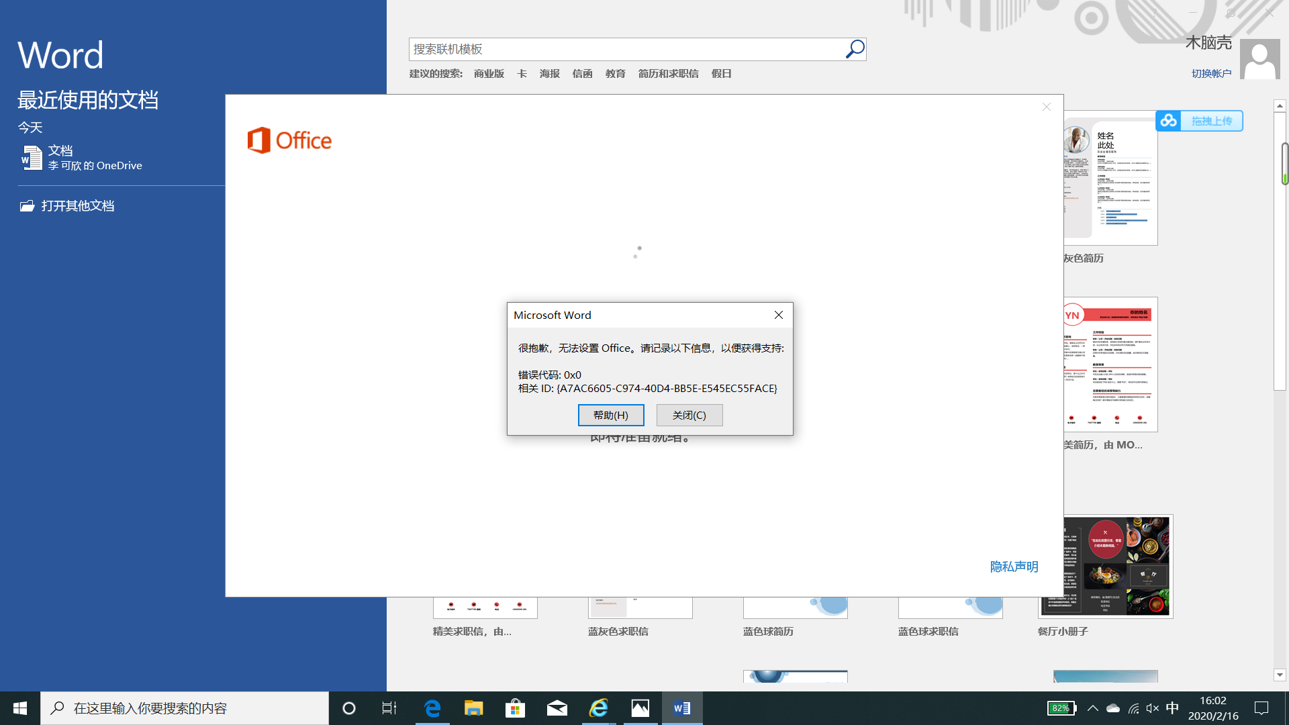This screenshot has height=725, width=1289.
Task: Click the scrollbar down arrow
Action: 1280,675
